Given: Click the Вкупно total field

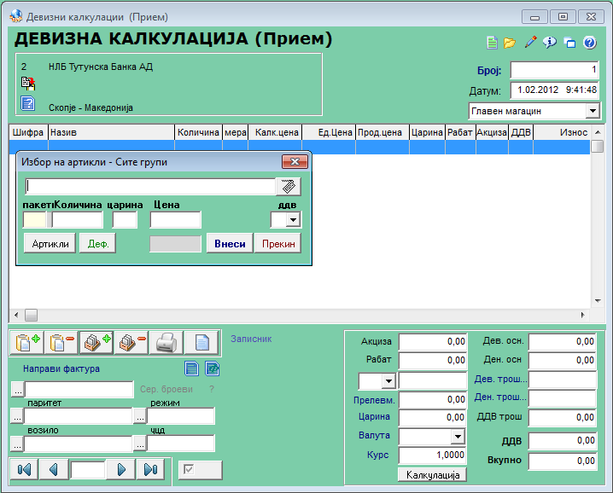Looking at the screenshot, I should [563, 461].
